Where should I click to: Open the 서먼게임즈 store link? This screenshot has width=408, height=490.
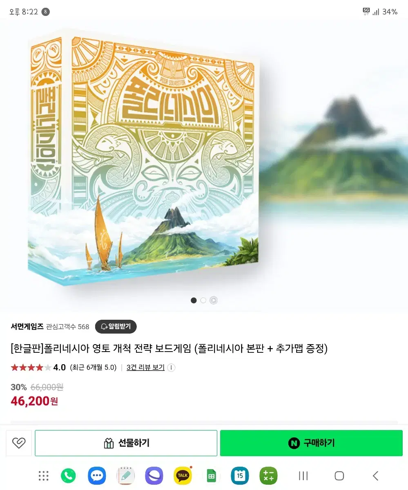point(27,327)
